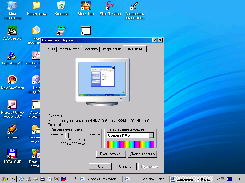Click the Internet Explorer quick launch icon
This screenshot has height=183, width=245.
tap(21, 179)
